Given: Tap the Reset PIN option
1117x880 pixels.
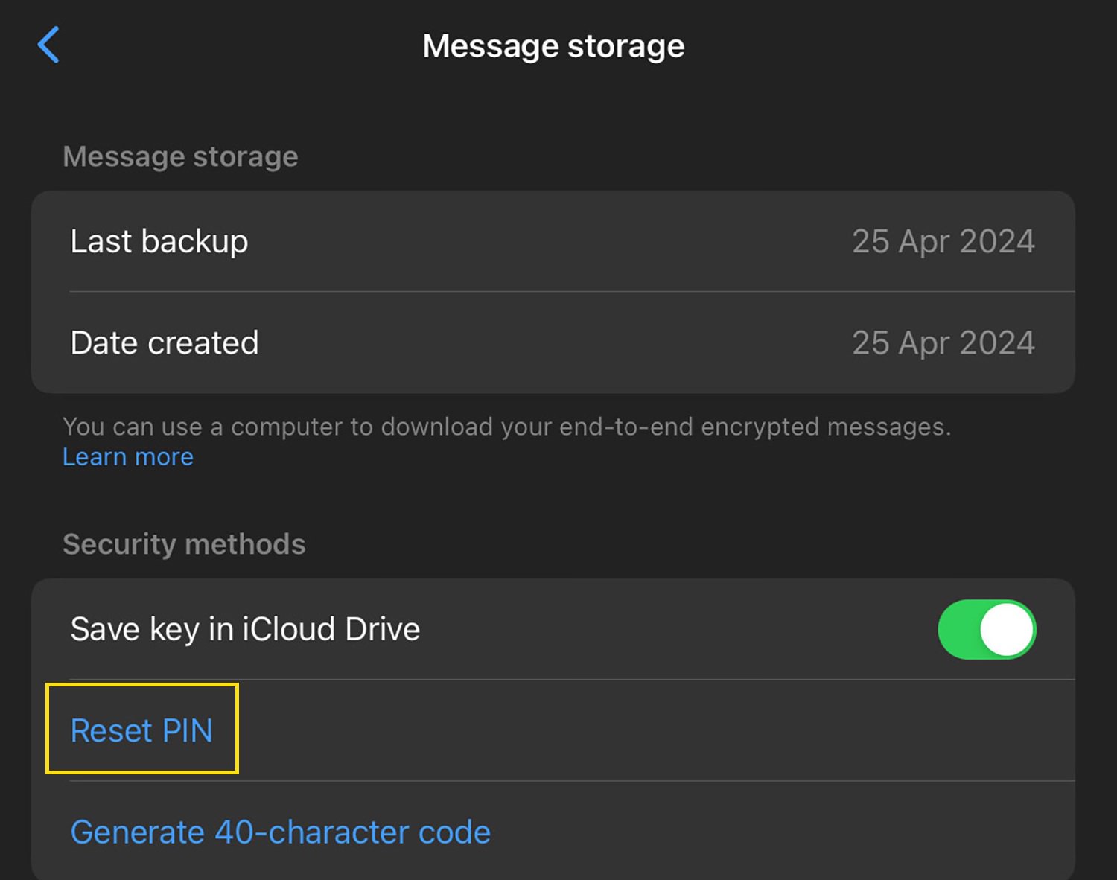Looking at the screenshot, I should point(141,730).
